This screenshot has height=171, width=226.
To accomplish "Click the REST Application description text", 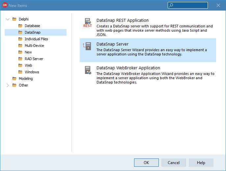I will coord(155,30).
